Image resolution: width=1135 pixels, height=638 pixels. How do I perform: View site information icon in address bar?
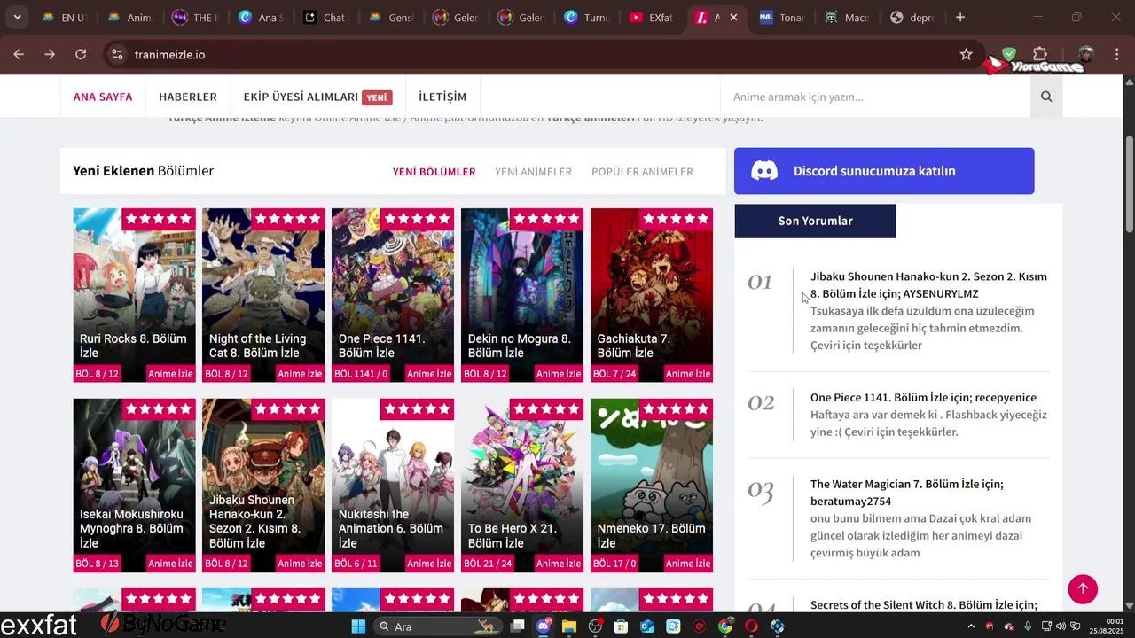[116, 54]
